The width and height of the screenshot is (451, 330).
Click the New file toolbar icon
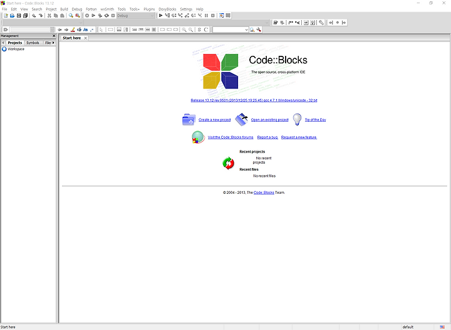point(6,16)
